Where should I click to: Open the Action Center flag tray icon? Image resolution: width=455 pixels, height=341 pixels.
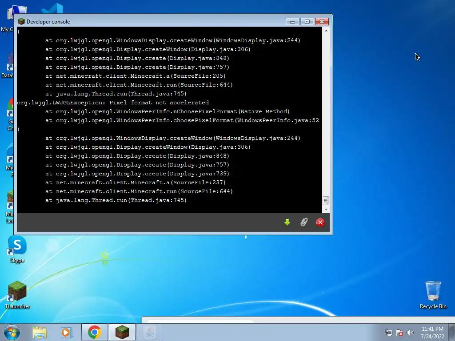click(x=399, y=333)
